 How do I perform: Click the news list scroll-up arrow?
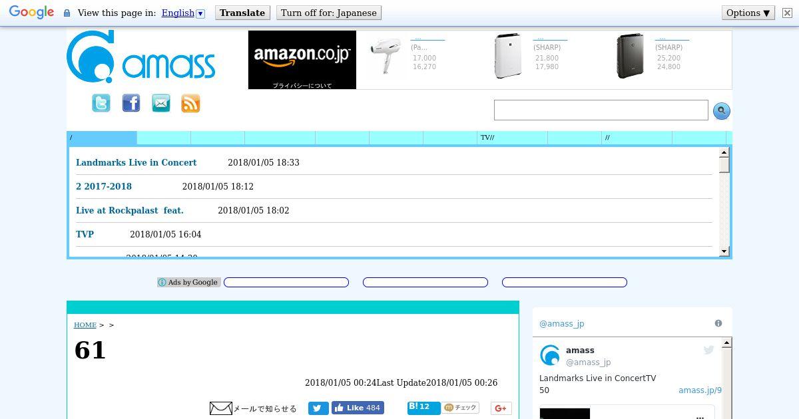pyautogui.click(x=724, y=153)
